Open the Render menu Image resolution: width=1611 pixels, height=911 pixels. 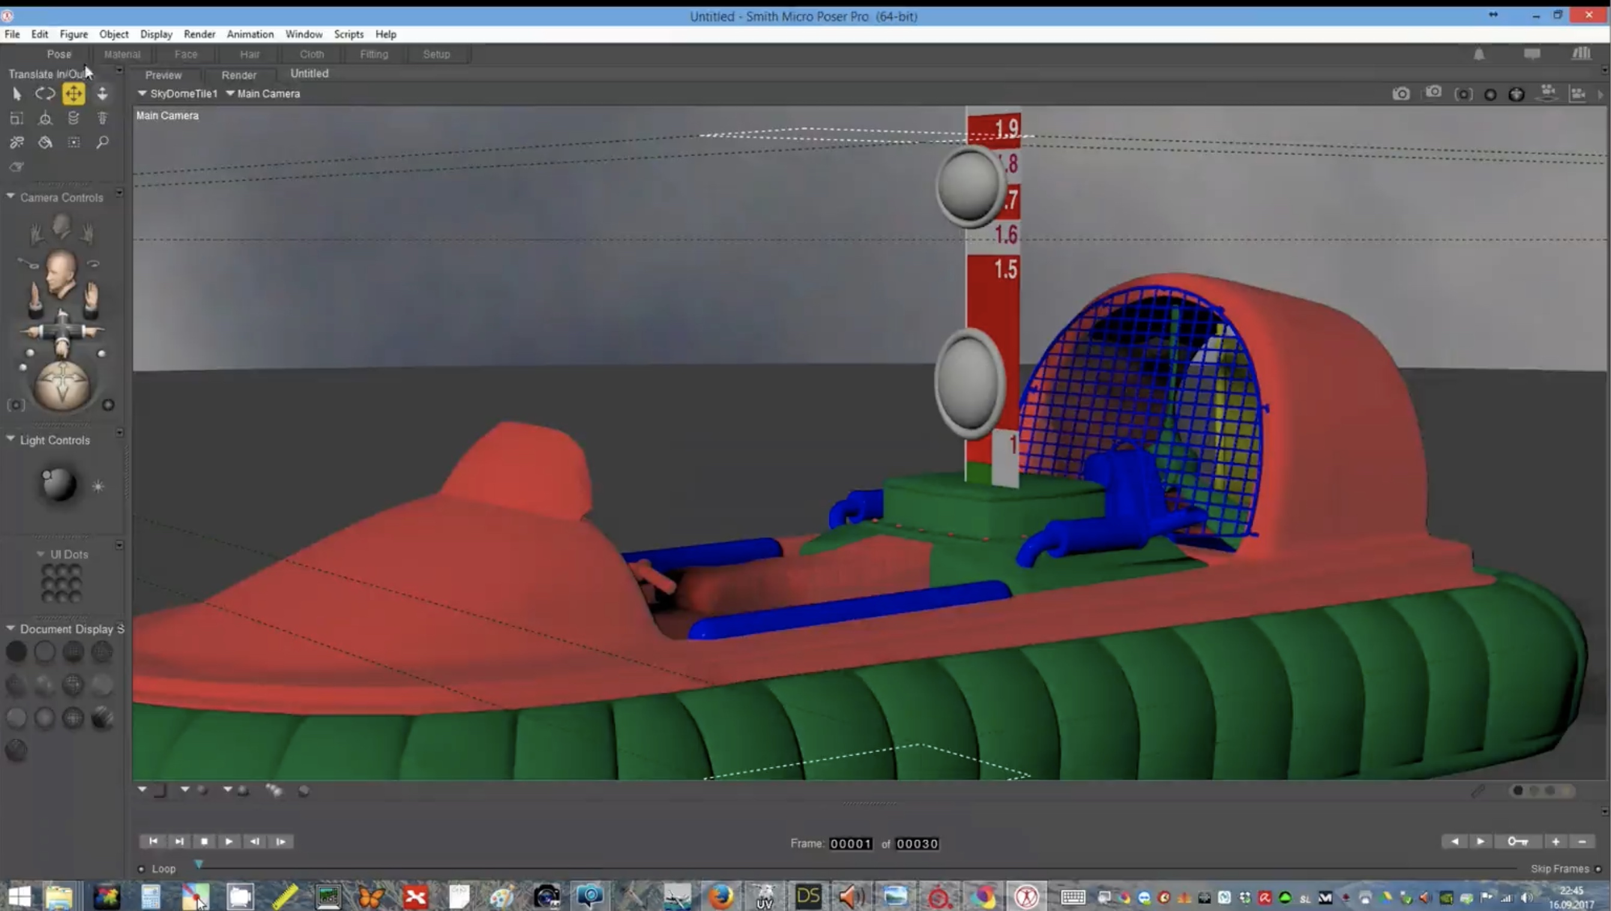click(x=199, y=34)
